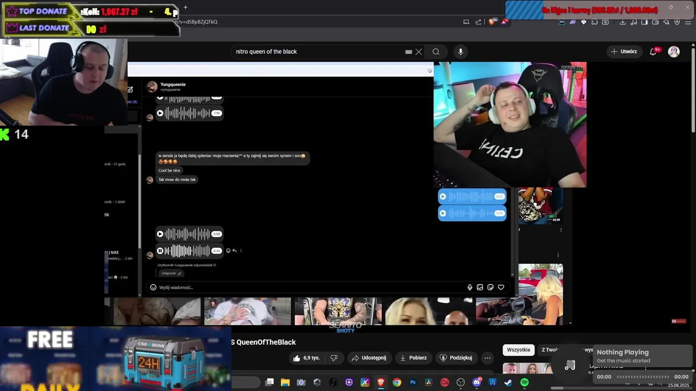Image resolution: width=696 pixels, height=391 pixels.
Task: Open Spotify from taskbar
Action: pos(524,382)
